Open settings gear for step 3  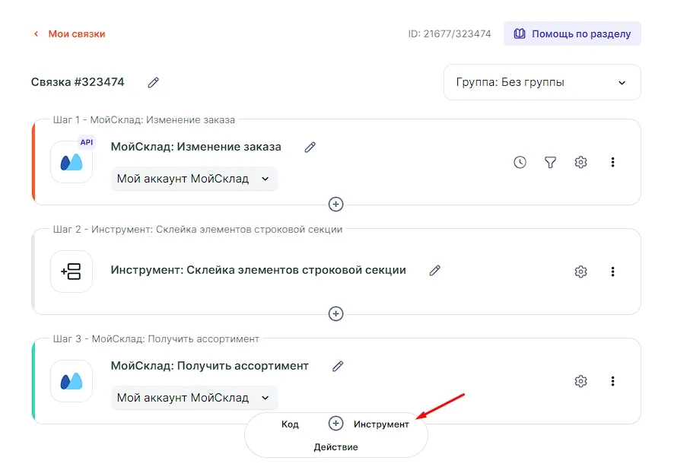[581, 381]
